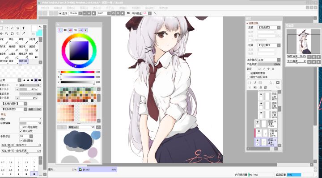
Task: Hide layer 图层29 via eye icon
Action: coord(258,122)
